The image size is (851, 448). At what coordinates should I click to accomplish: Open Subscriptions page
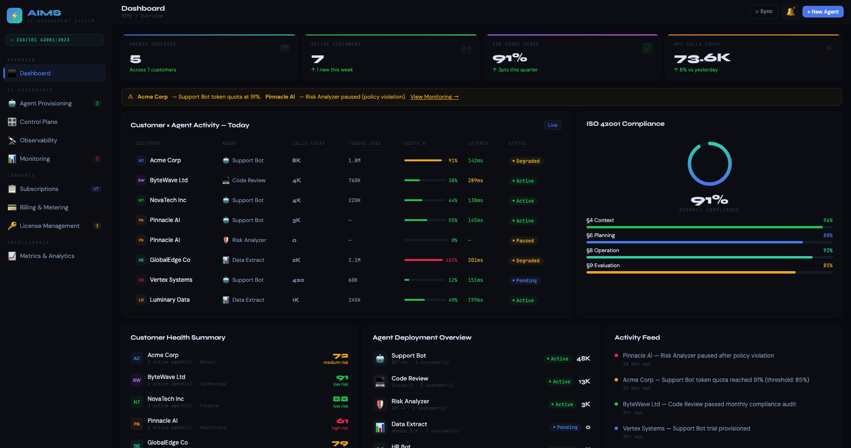click(54, 189)
